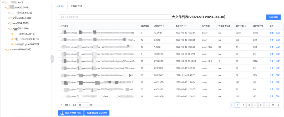Screen dimensions: 284x117
Task: Select the trunk(35.32TB) folder icon
Action: click(x=11, y=29)
